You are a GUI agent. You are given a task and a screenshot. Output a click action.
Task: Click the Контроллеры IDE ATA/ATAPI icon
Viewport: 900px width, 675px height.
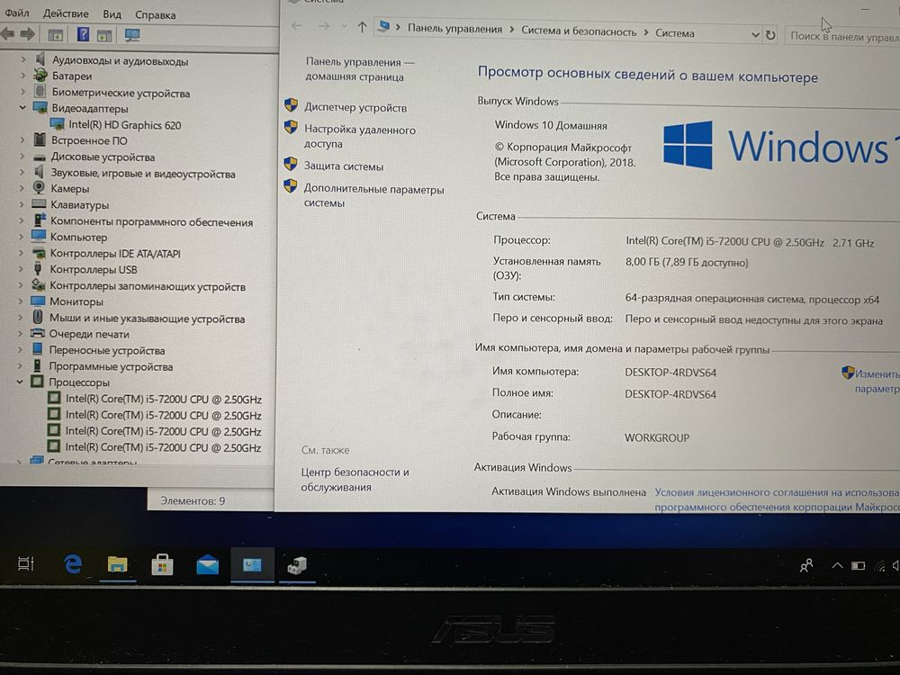click(39, 253)
